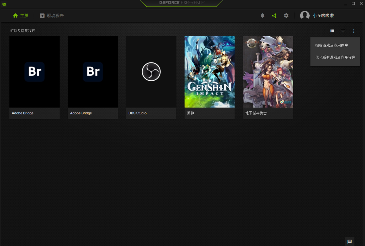Open the settings gear icon
The height and width of the screenshot is (246, 365).
[286, 16]
